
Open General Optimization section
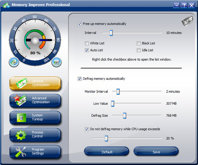coord(35,83)
